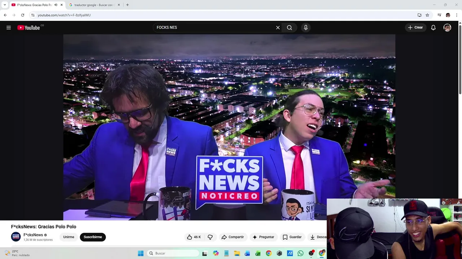
Task: Click the subscriber count text 1,36 M
Action: click(38, 240)
